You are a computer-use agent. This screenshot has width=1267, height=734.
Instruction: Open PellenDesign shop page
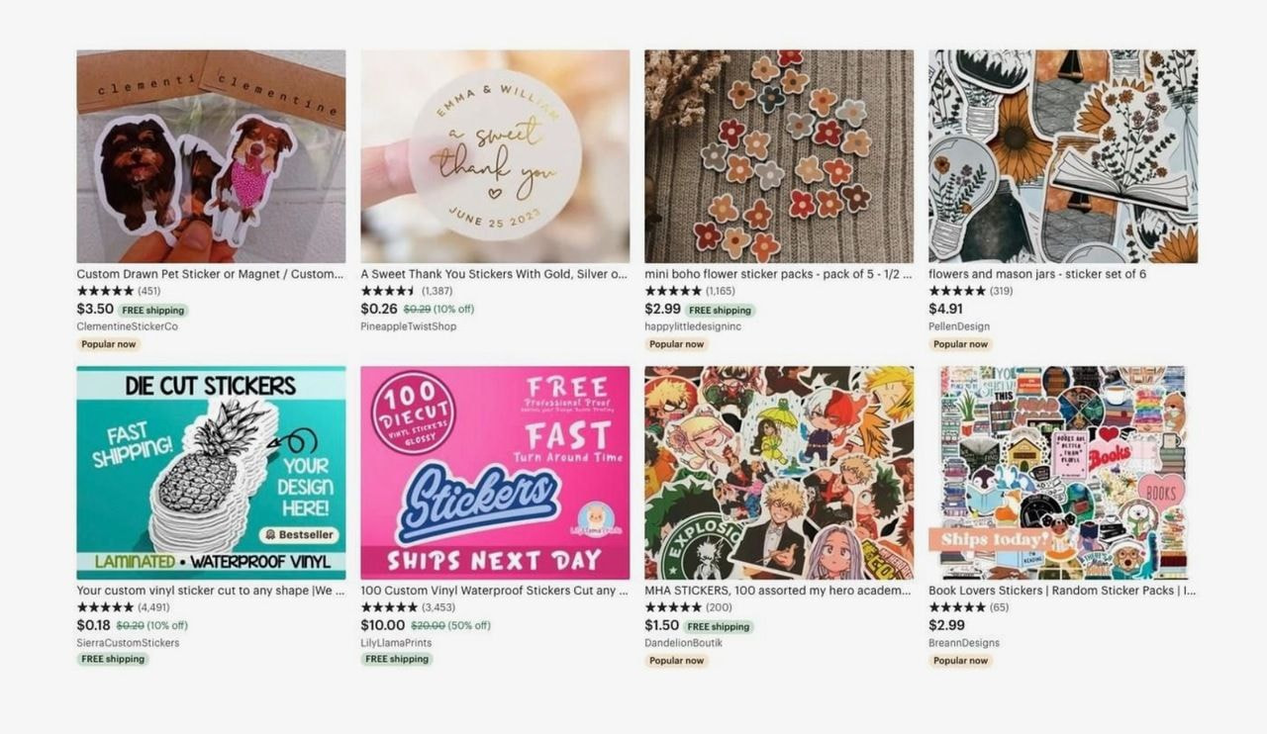(958, 326)
